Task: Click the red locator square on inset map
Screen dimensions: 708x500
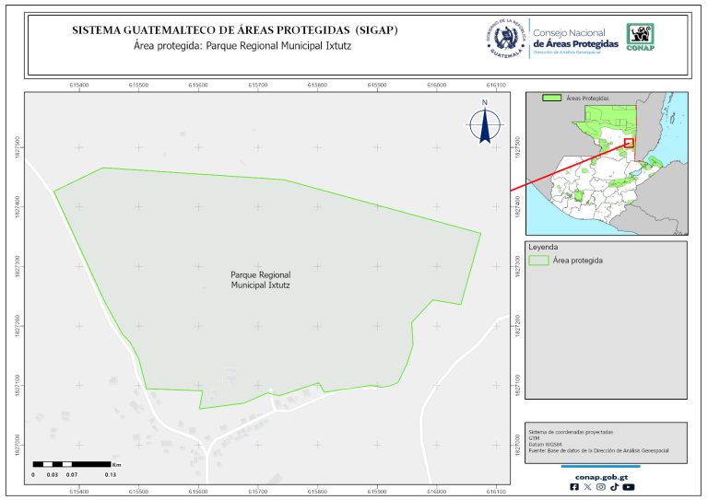Action: pos(629,143)
